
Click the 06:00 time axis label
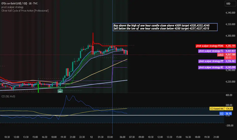[x=123, y=137]
